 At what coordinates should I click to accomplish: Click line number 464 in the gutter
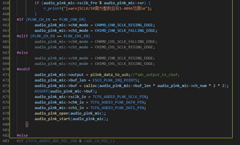(x=6, y=36)
